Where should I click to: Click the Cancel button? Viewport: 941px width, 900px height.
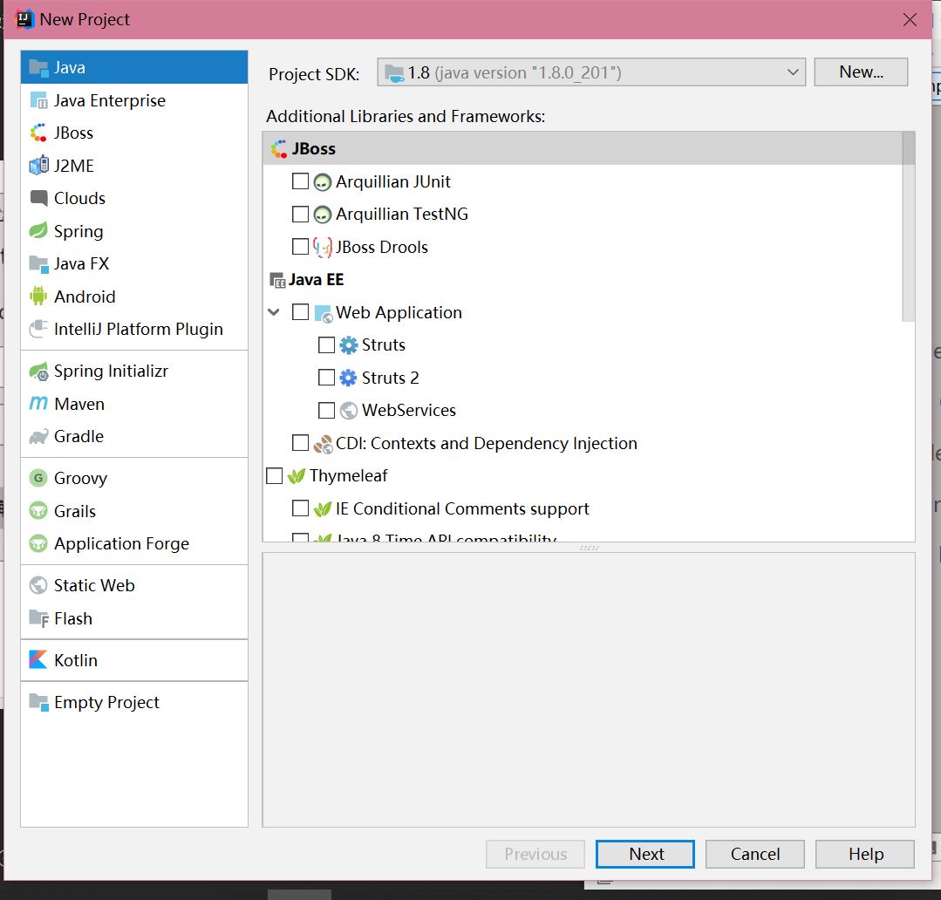(x=755, y=854)
